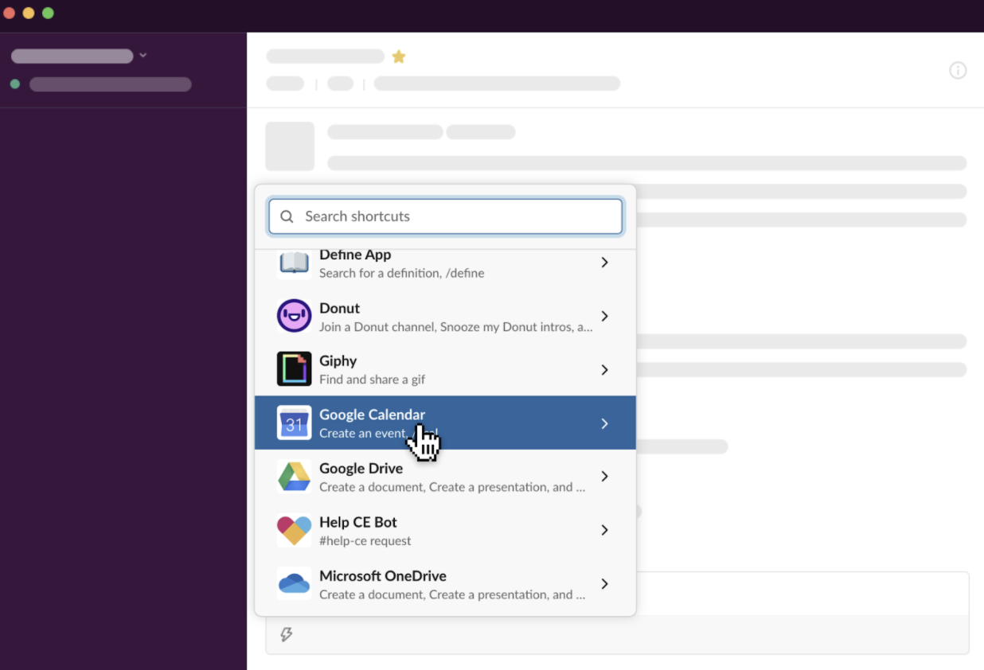
Task: Toggle the yellow star on the channel
Action: point(399,56)
